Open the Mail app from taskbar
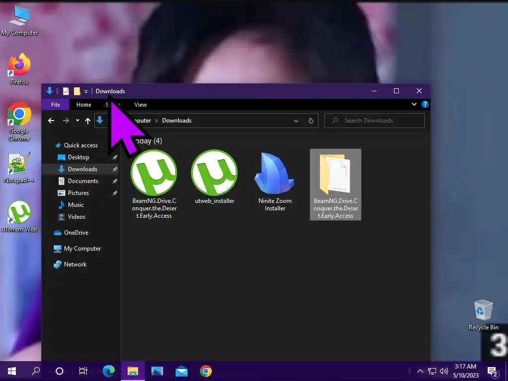Screen dimensions: 508x381 point(182,371)
